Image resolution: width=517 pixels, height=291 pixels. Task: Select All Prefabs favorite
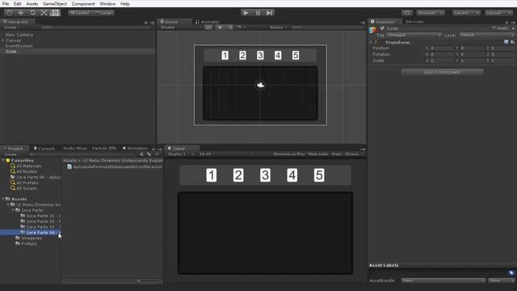click(27, 183)
